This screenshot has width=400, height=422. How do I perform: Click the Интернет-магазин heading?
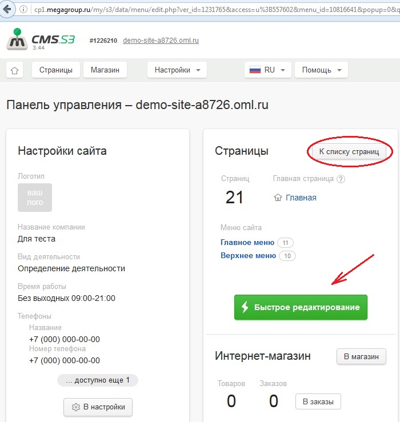pyautogui.click(x=263, y=356)
